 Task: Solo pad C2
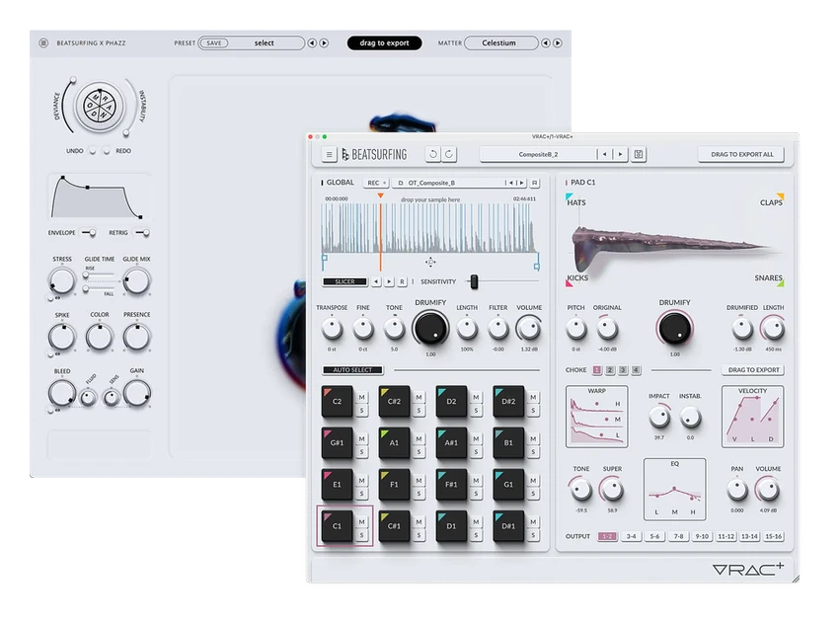point(361,411)
